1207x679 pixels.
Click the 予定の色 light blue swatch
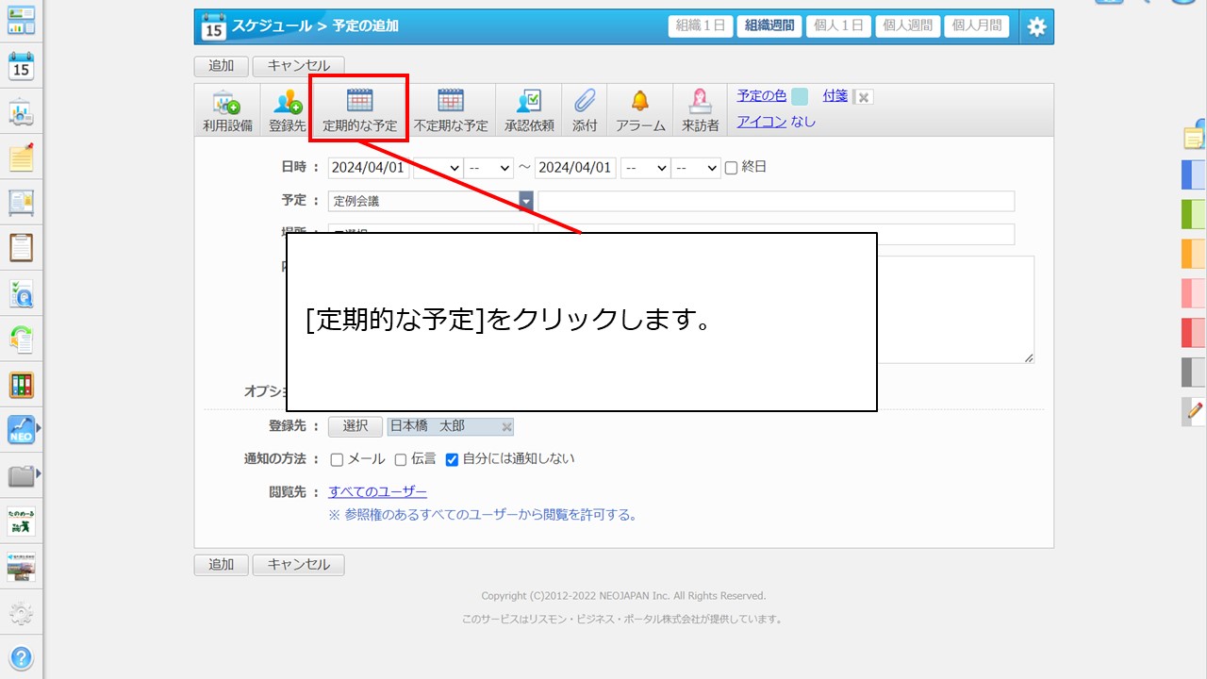click(800, 96)
